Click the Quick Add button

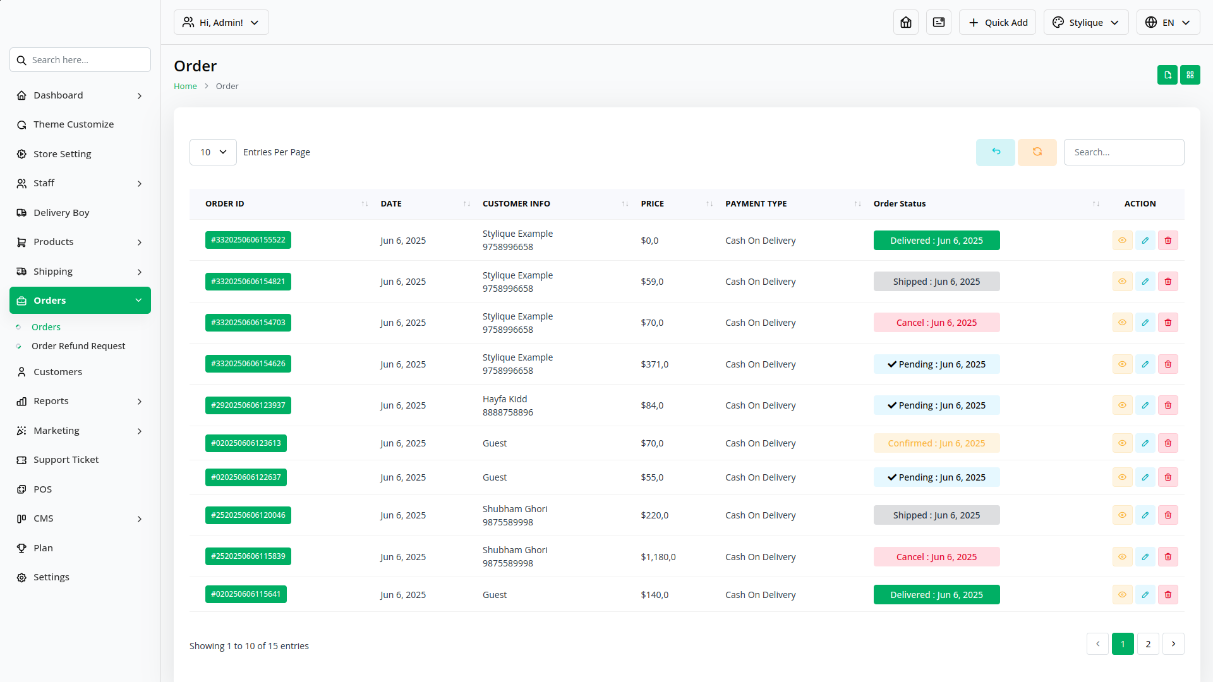click(997, 22)
